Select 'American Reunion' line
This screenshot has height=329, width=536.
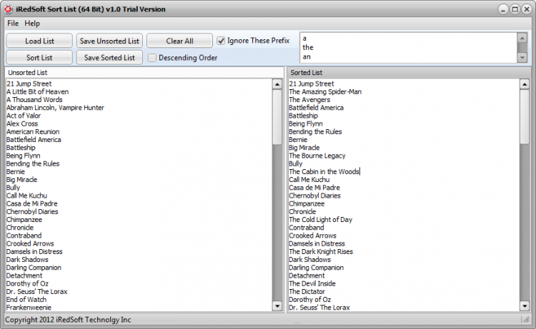[x=33, y=132]
